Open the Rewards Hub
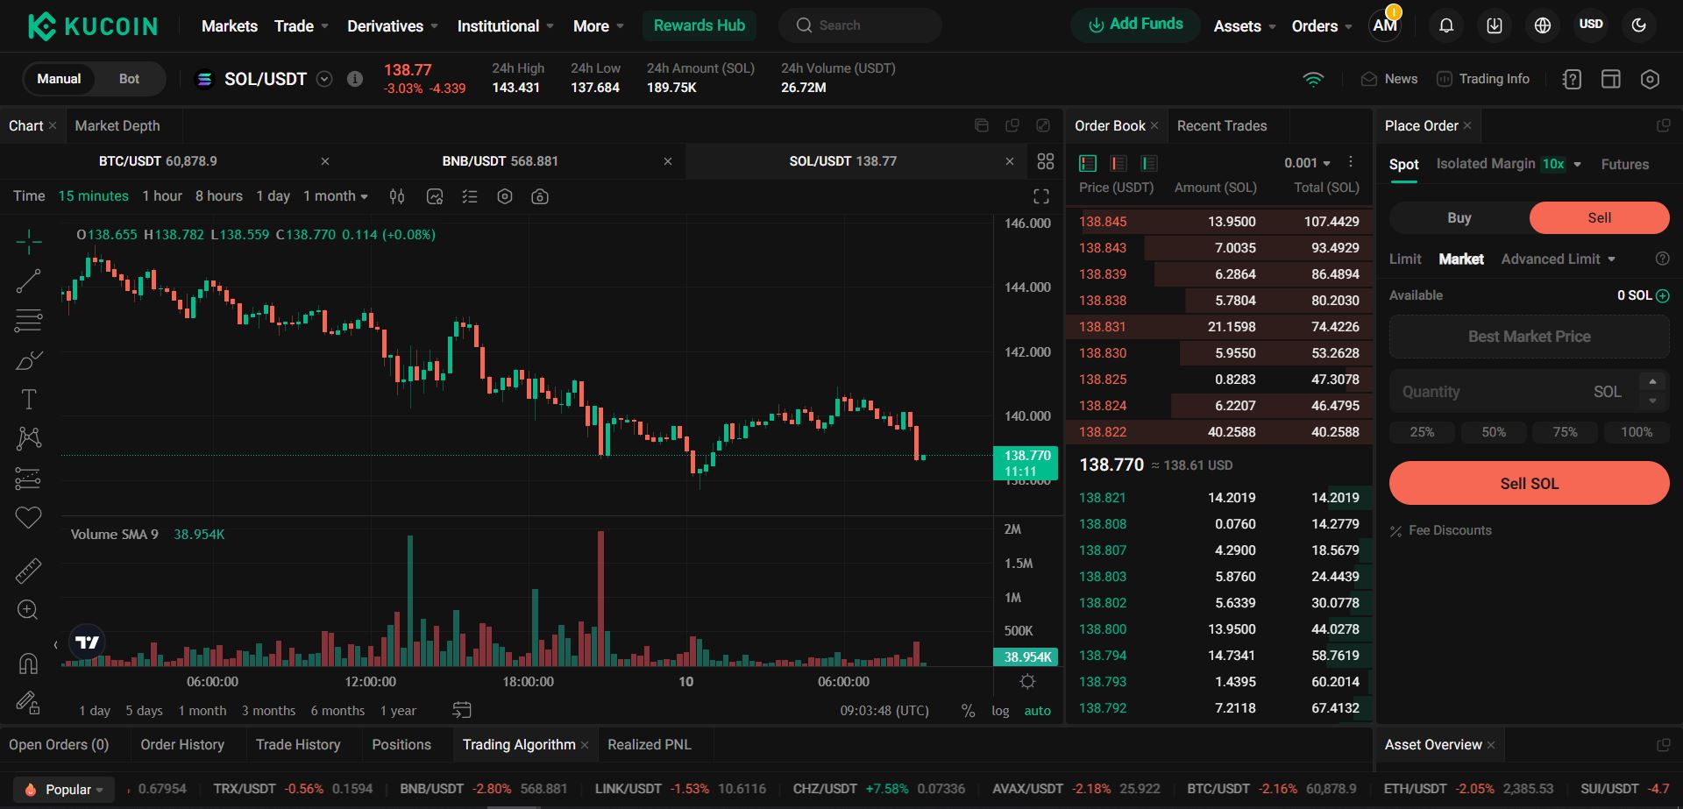This screenshot has height=809, width=1683. (699, 25)
